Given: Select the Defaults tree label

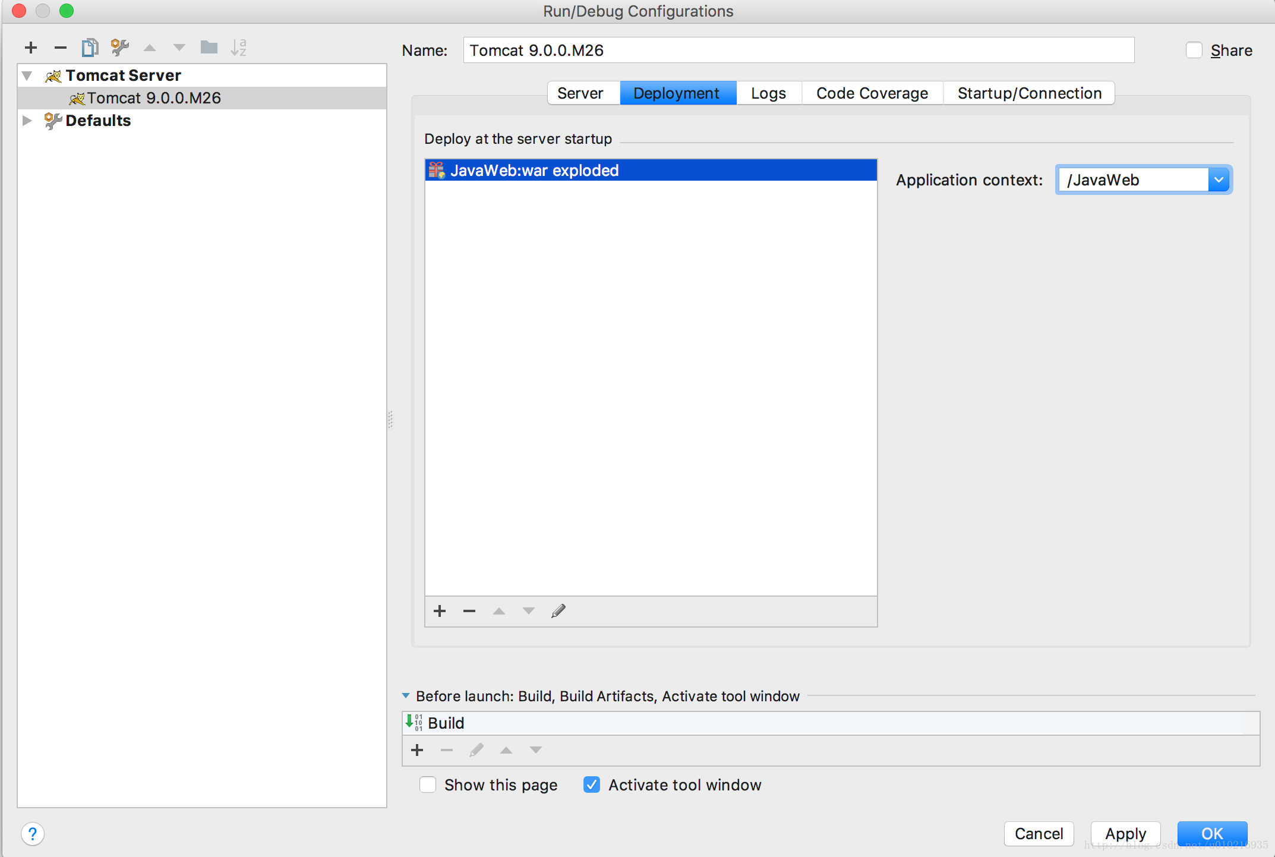Looking at the screenshot, I should click(98, 121).
